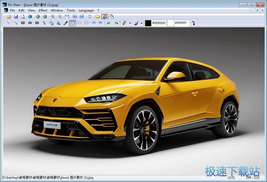Viewport: 267px width, 182px height.
Task: Open a file with the folder icon
Action: pyautogui.click(x=9, y=16)
